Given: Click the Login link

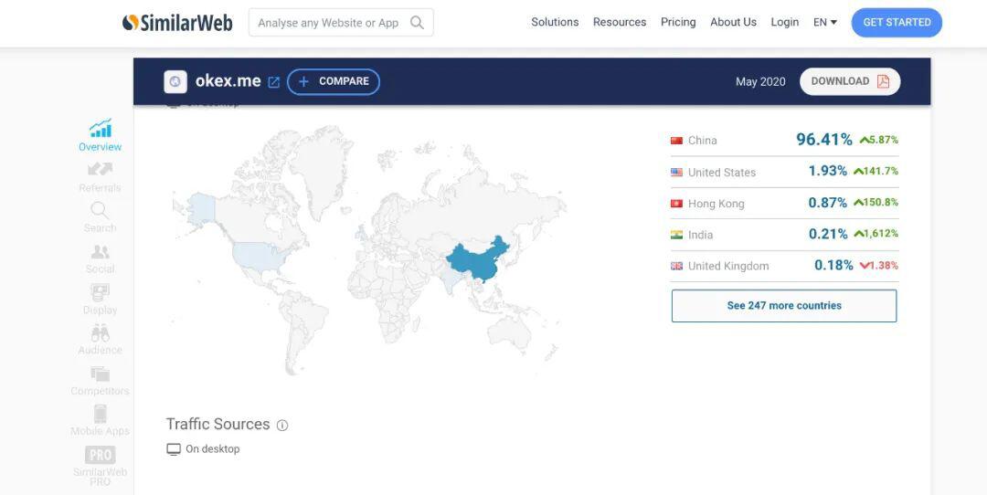Looking at the screenshot, I should point(784,22).
